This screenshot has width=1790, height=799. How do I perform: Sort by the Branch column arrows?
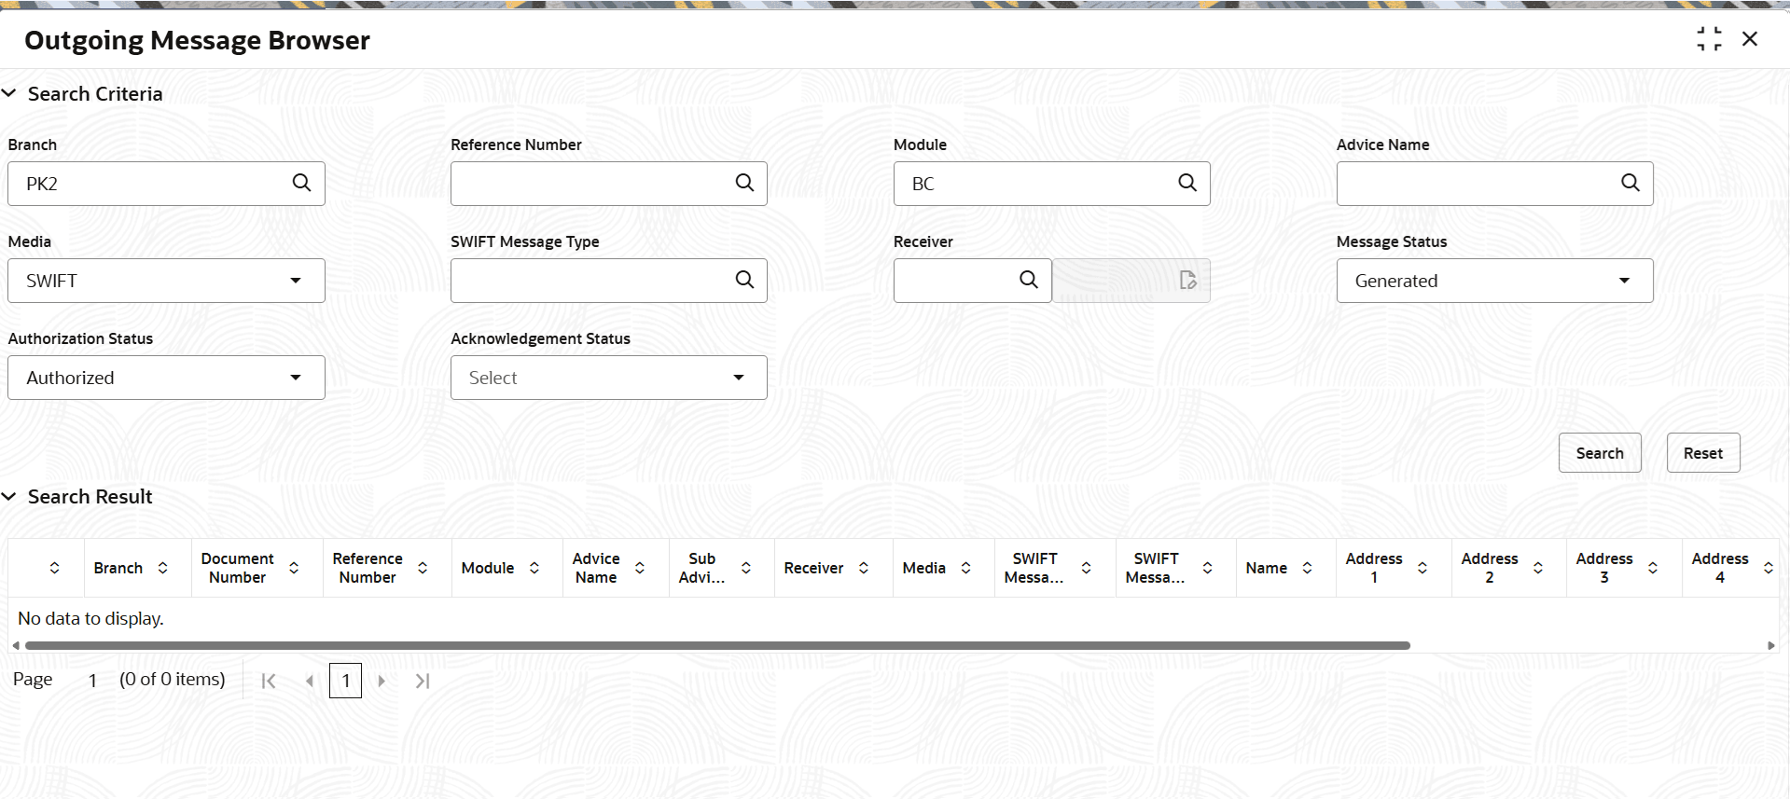[162, 568]
